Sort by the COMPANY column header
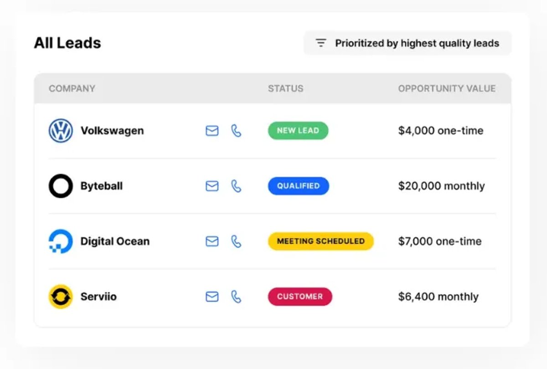 72,88
